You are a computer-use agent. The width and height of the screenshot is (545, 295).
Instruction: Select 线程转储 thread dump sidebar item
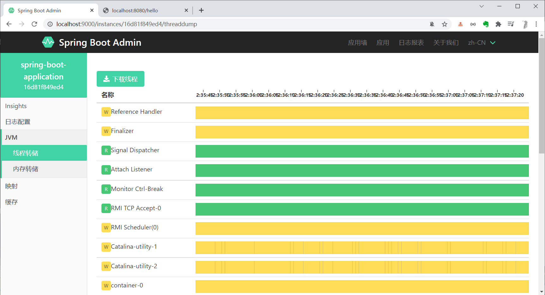click(44, 153)
